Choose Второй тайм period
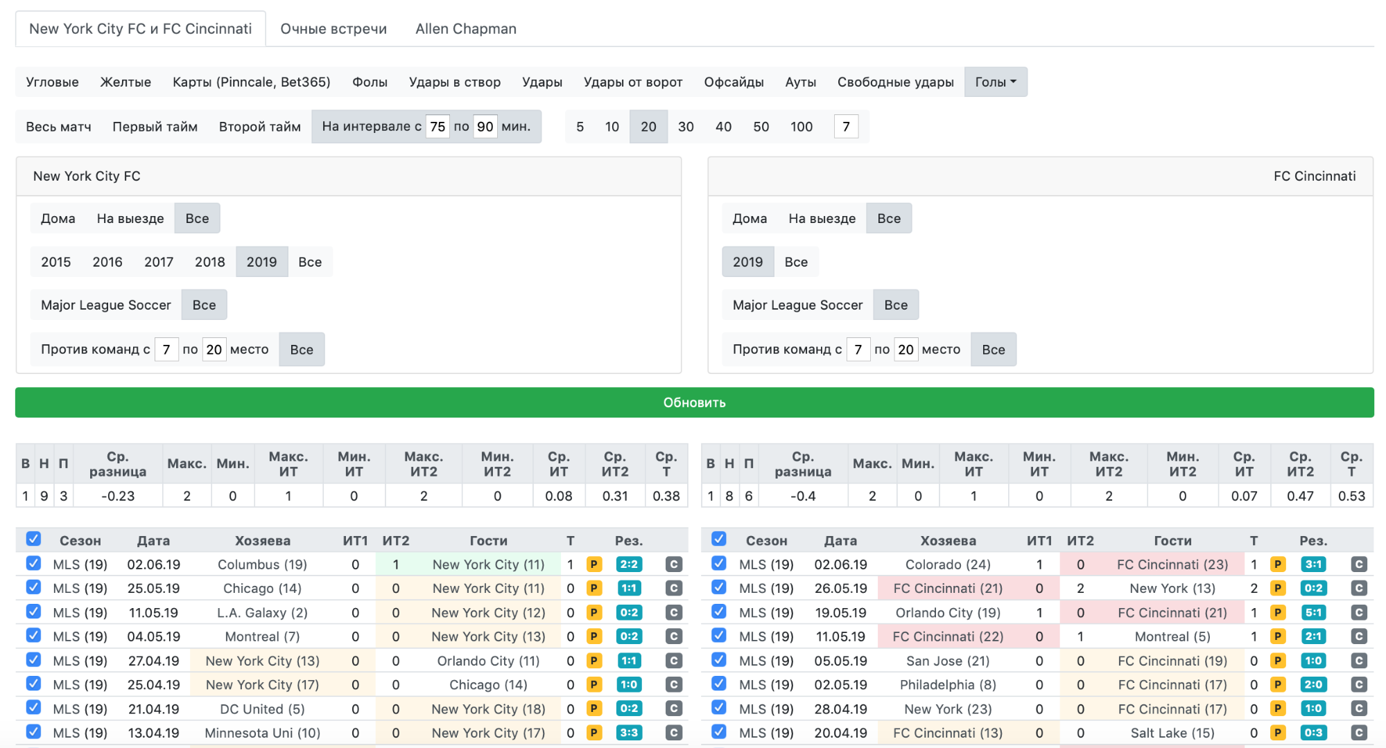Image resolution: width=1386 pixels, height=748 pixels. (260, 127)
